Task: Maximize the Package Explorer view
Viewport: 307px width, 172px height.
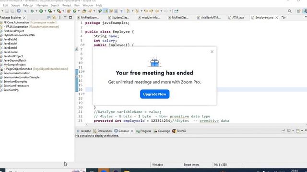Action: tap(71, 18)
